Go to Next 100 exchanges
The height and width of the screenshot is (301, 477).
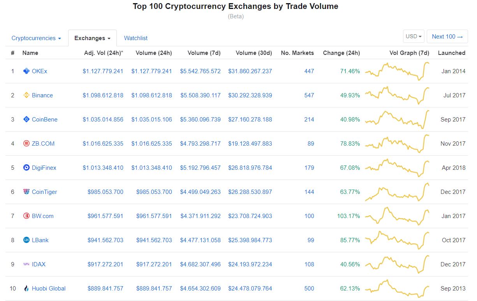[x=447, y=37]
